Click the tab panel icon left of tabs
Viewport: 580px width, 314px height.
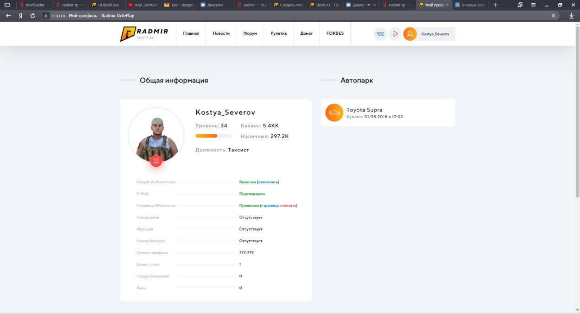coord(6,5)
